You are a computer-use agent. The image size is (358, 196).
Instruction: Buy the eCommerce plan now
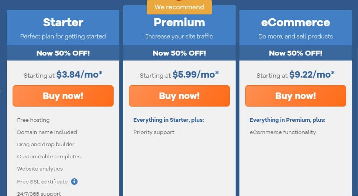295,96
